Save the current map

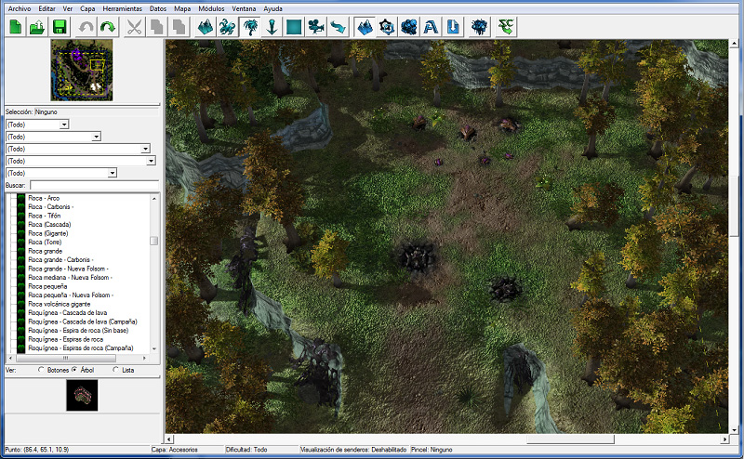tap(60, 27)
